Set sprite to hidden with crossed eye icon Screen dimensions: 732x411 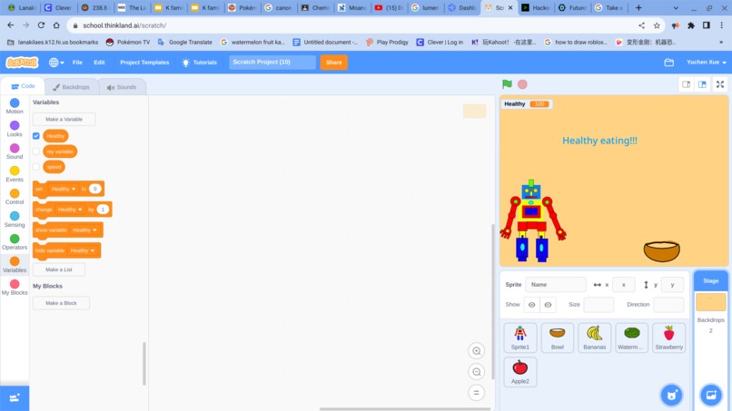[x=548, y=305]
